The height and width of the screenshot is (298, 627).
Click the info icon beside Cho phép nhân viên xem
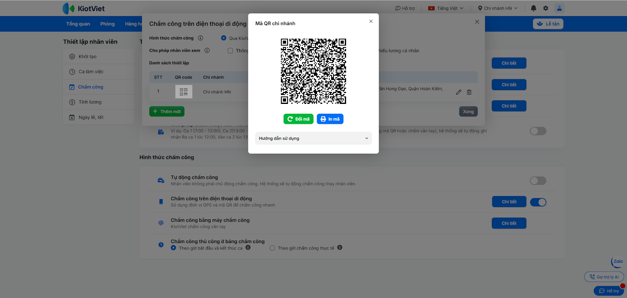click(207, 50)
